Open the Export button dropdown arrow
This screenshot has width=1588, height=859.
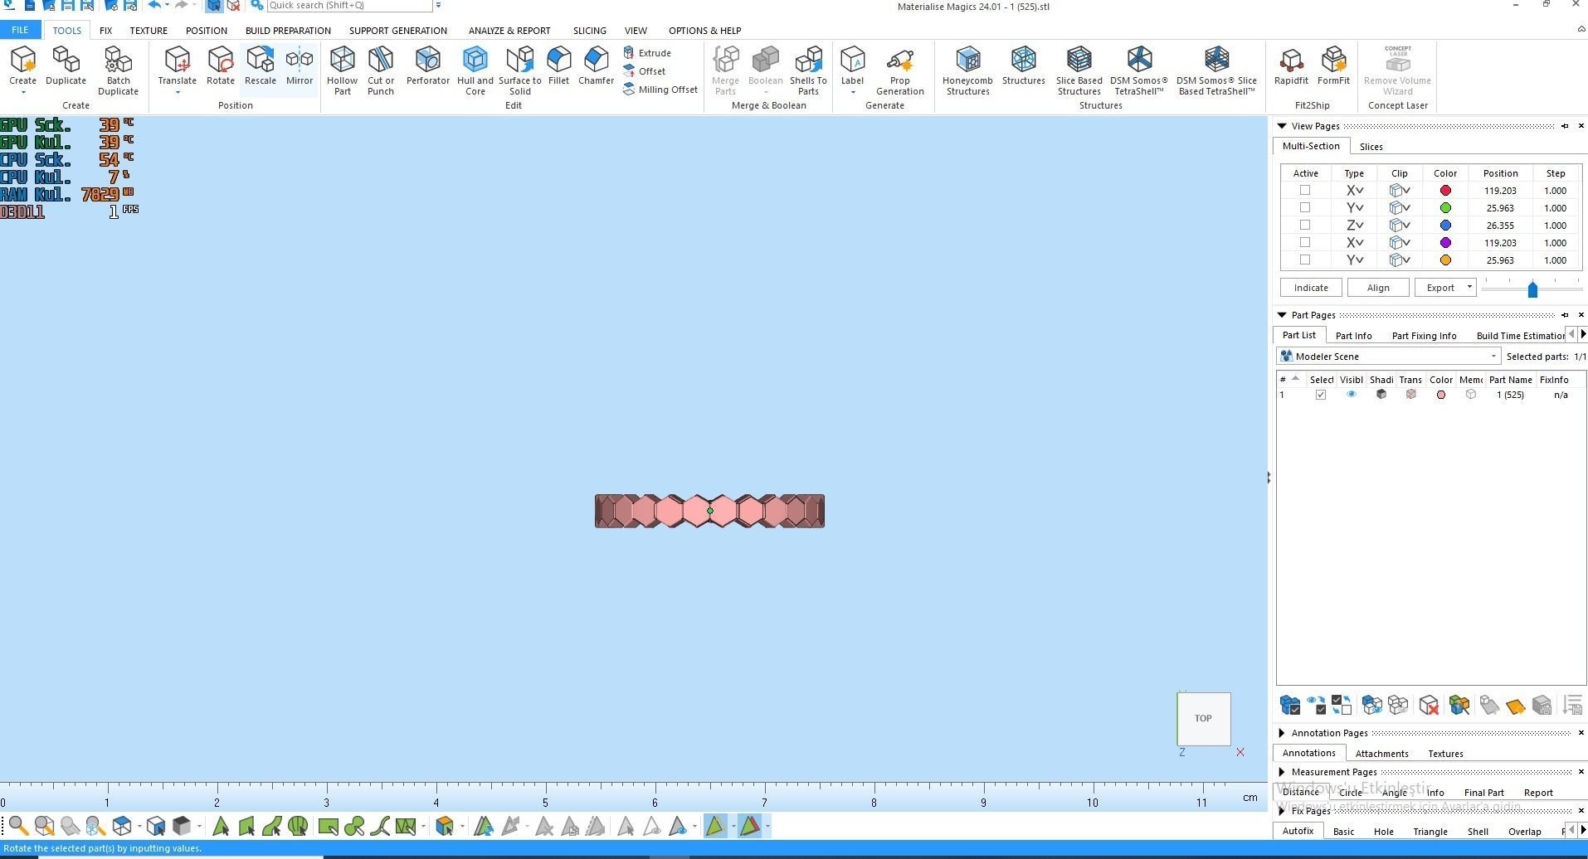[x=1469, y=288]
